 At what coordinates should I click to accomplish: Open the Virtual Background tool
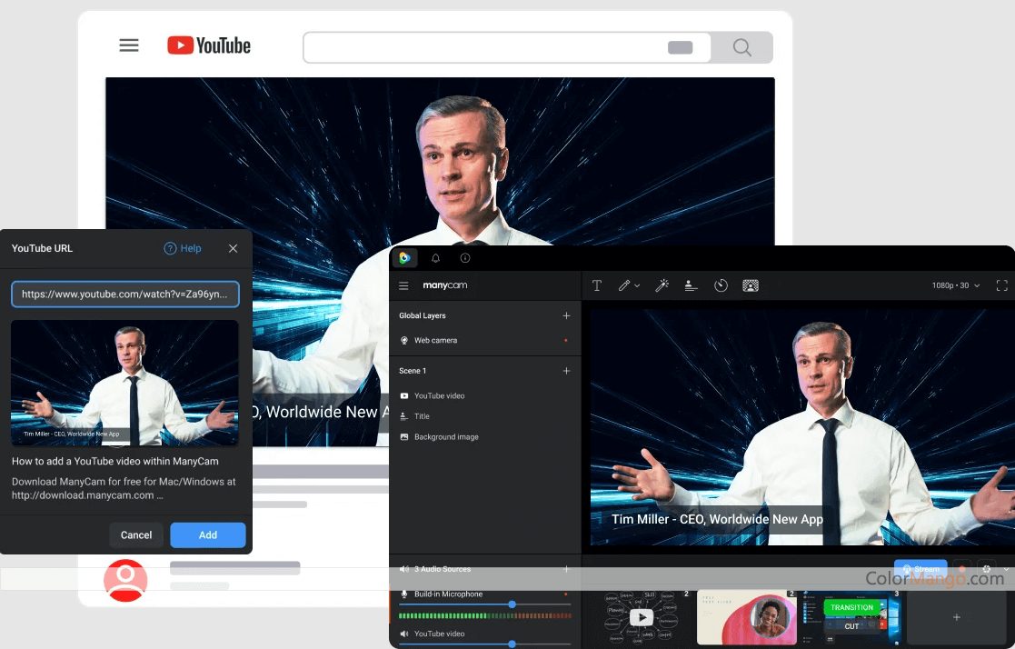pyautogui.click(x=751, y=285)
